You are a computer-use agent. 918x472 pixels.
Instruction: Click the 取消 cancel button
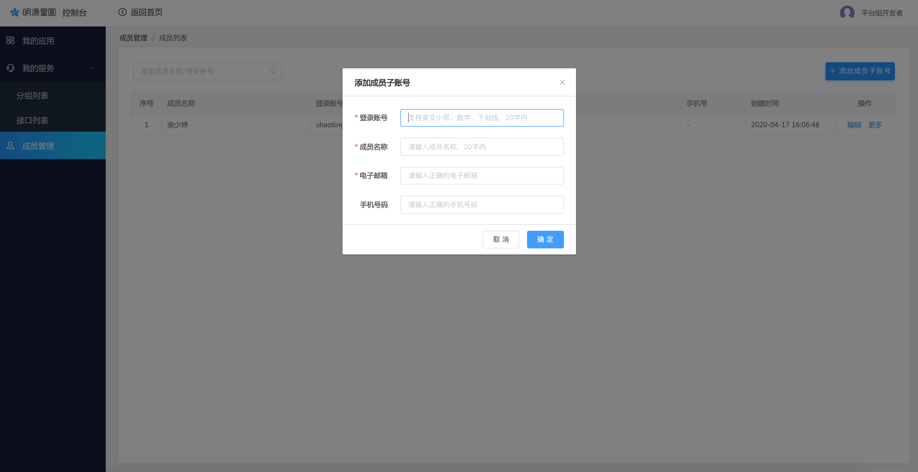[500, 239]
